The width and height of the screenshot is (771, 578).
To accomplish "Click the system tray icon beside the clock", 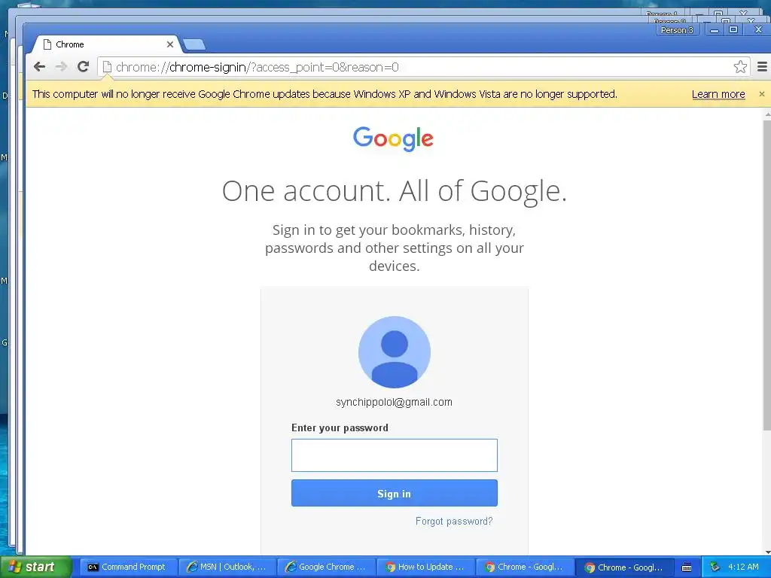I will [715, 567].
